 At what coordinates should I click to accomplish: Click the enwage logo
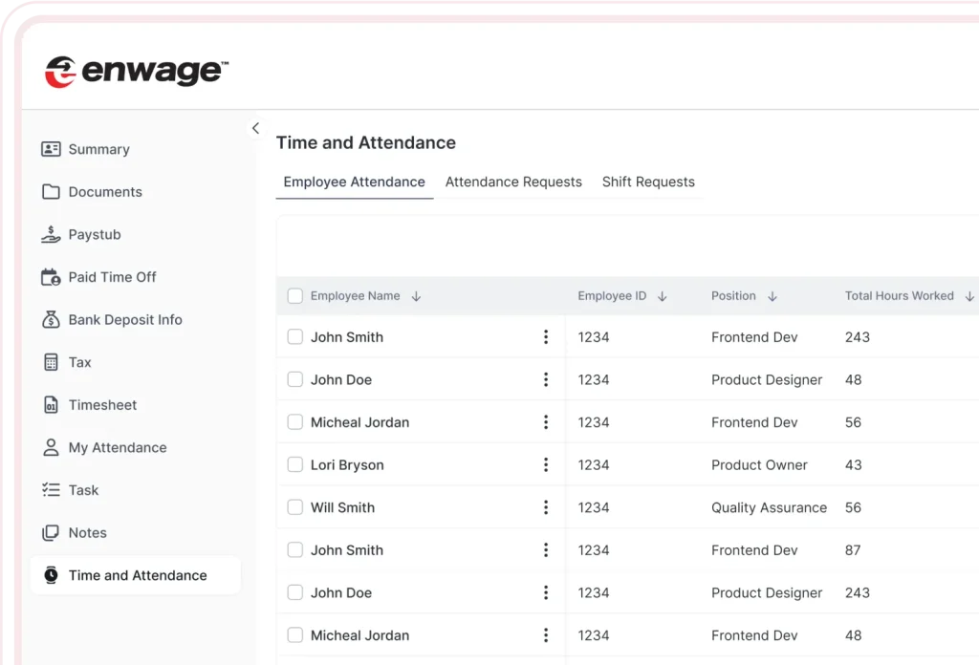pyautogui.click(x=137, y=72)
